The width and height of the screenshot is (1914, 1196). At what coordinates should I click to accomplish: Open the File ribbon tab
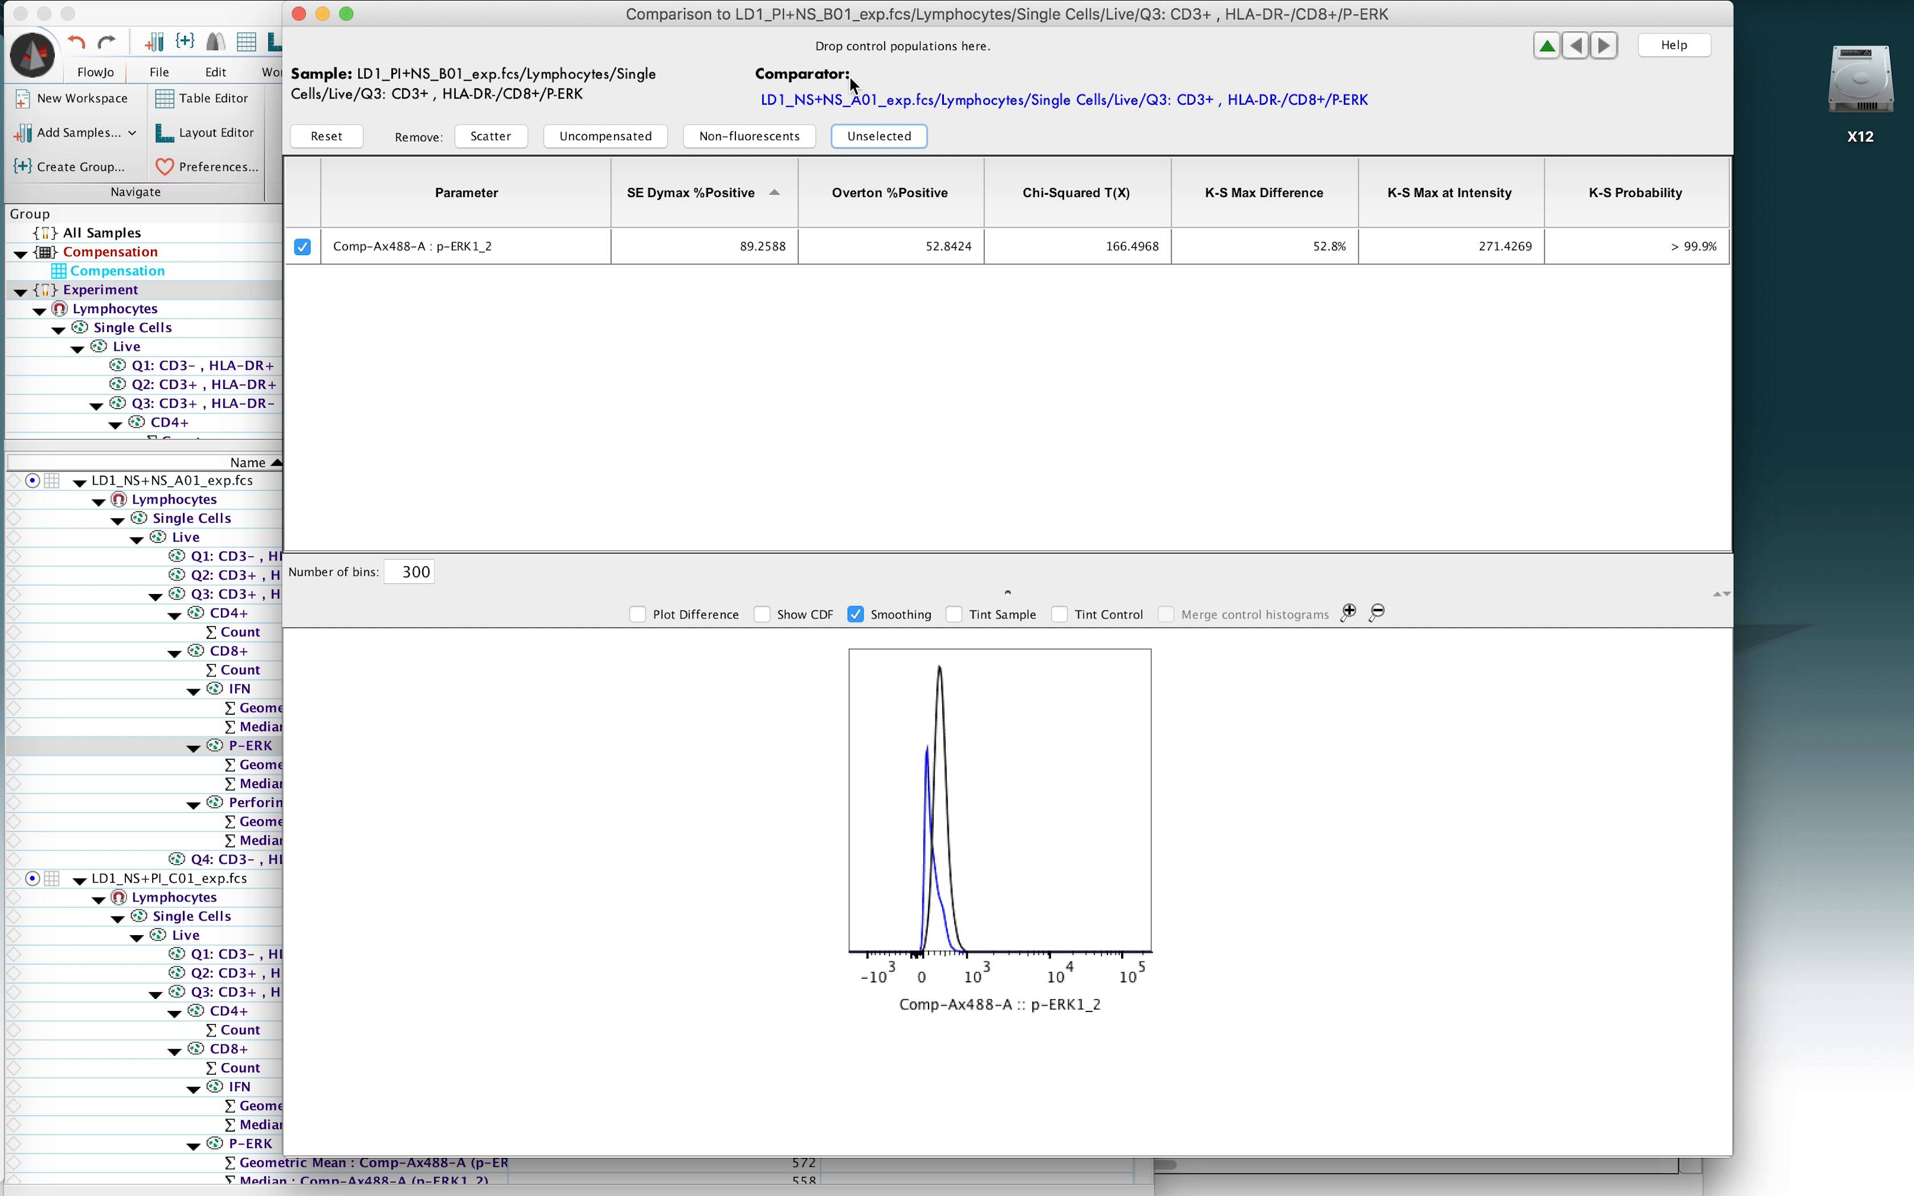pos(159,72)
